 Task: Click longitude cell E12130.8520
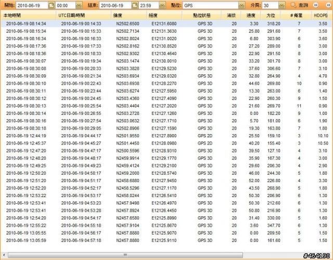(164, 46)
